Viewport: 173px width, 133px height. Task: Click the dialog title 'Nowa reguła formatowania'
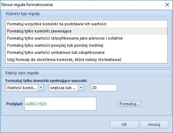(x=27, y=5)
